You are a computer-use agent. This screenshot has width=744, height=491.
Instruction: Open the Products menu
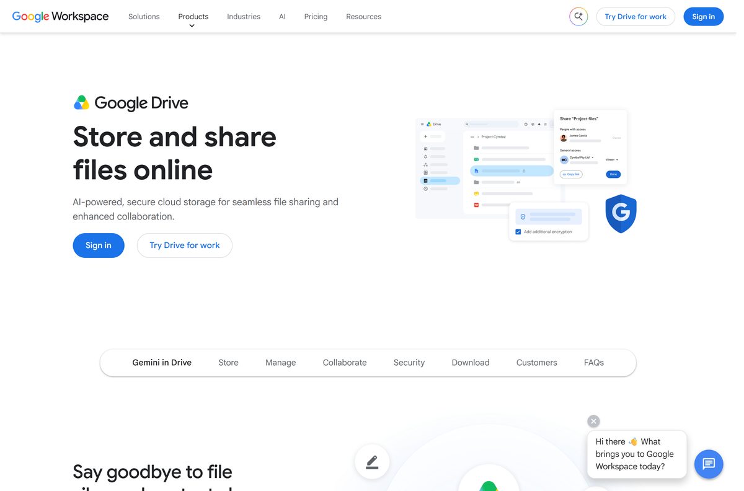[193, 17]
